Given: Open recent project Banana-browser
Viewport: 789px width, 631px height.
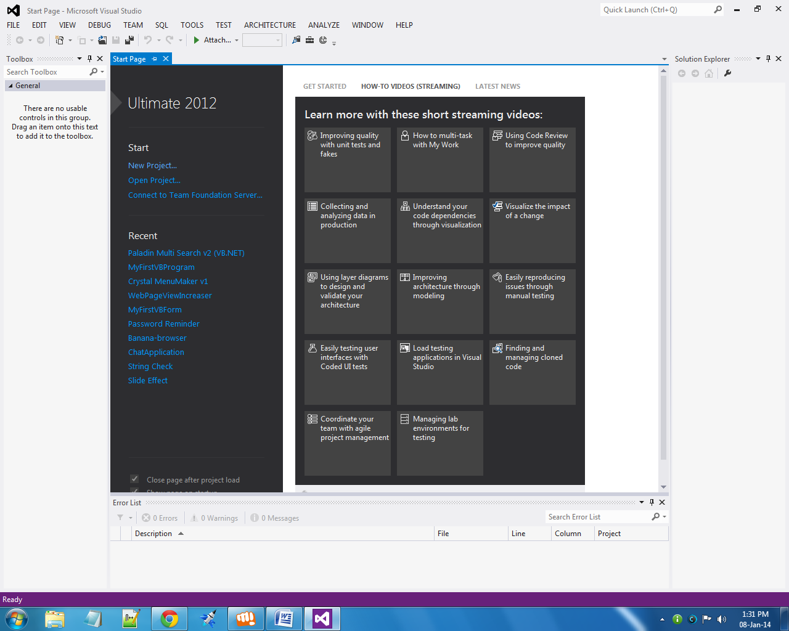Looking at the screenshot, I should click(157, 338).
